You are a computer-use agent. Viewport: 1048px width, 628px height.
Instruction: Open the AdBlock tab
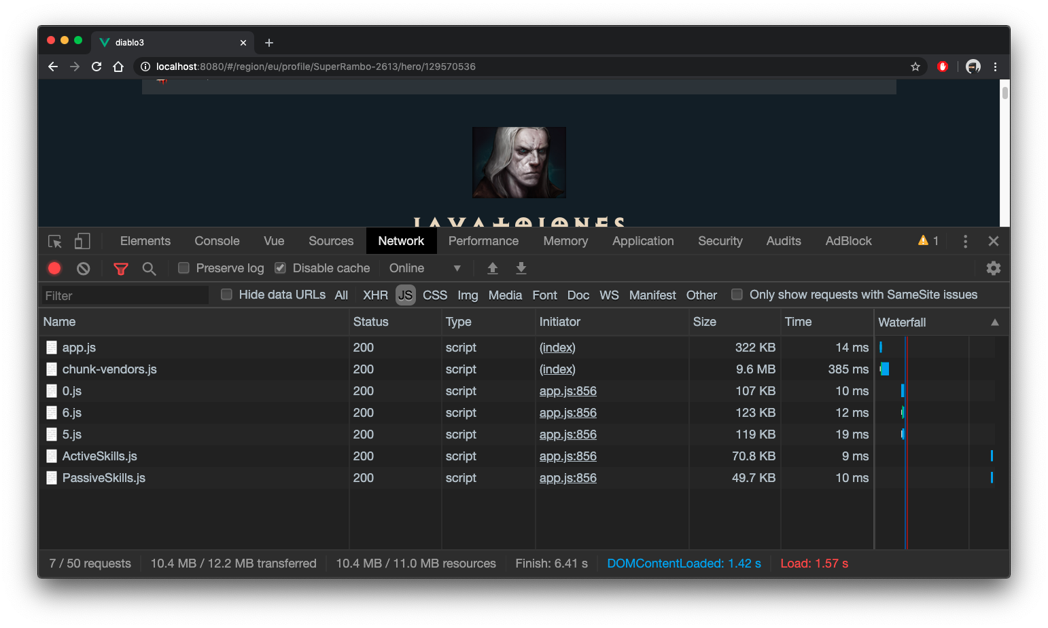click(848, 241)
